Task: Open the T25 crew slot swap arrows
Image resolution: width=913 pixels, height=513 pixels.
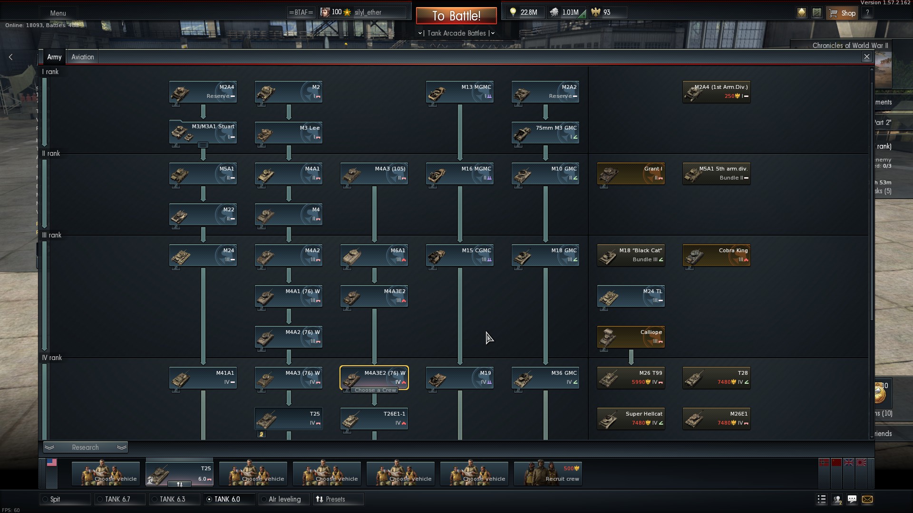Action: (x=180, y=484)
